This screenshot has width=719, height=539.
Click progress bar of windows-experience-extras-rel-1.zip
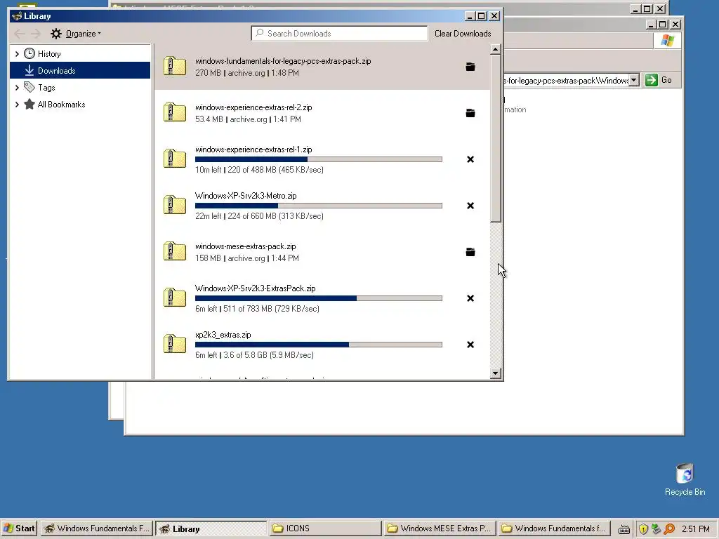coord(319,159)
